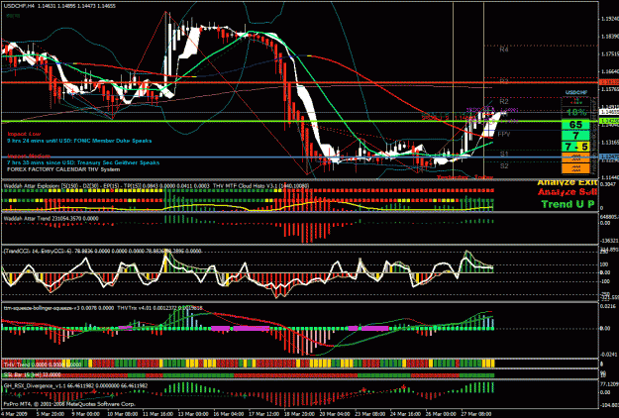Click the 'Analyze Sell' label
619x418 pixels.
coord(567,192)
